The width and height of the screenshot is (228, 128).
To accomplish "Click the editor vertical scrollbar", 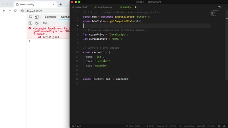I will click(227, 45).
